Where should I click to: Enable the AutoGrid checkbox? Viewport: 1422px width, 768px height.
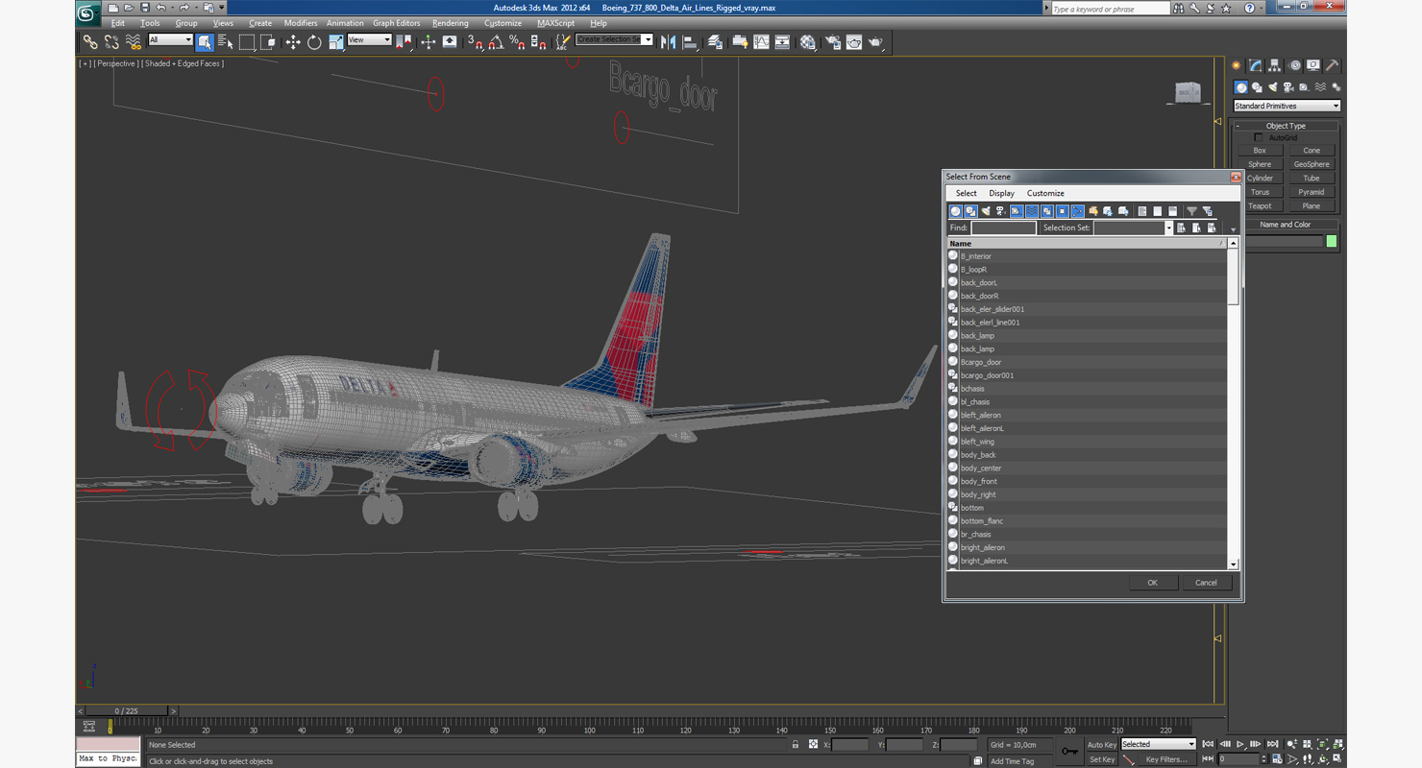[x=1259, y=138]
